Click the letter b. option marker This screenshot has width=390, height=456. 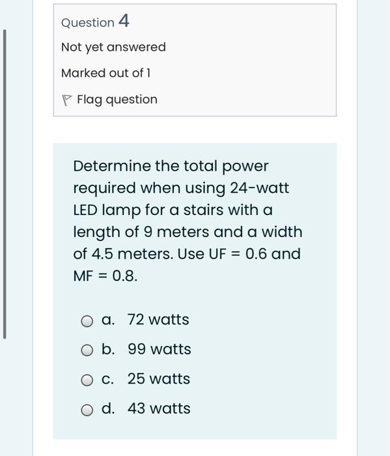tap(108, 349)
